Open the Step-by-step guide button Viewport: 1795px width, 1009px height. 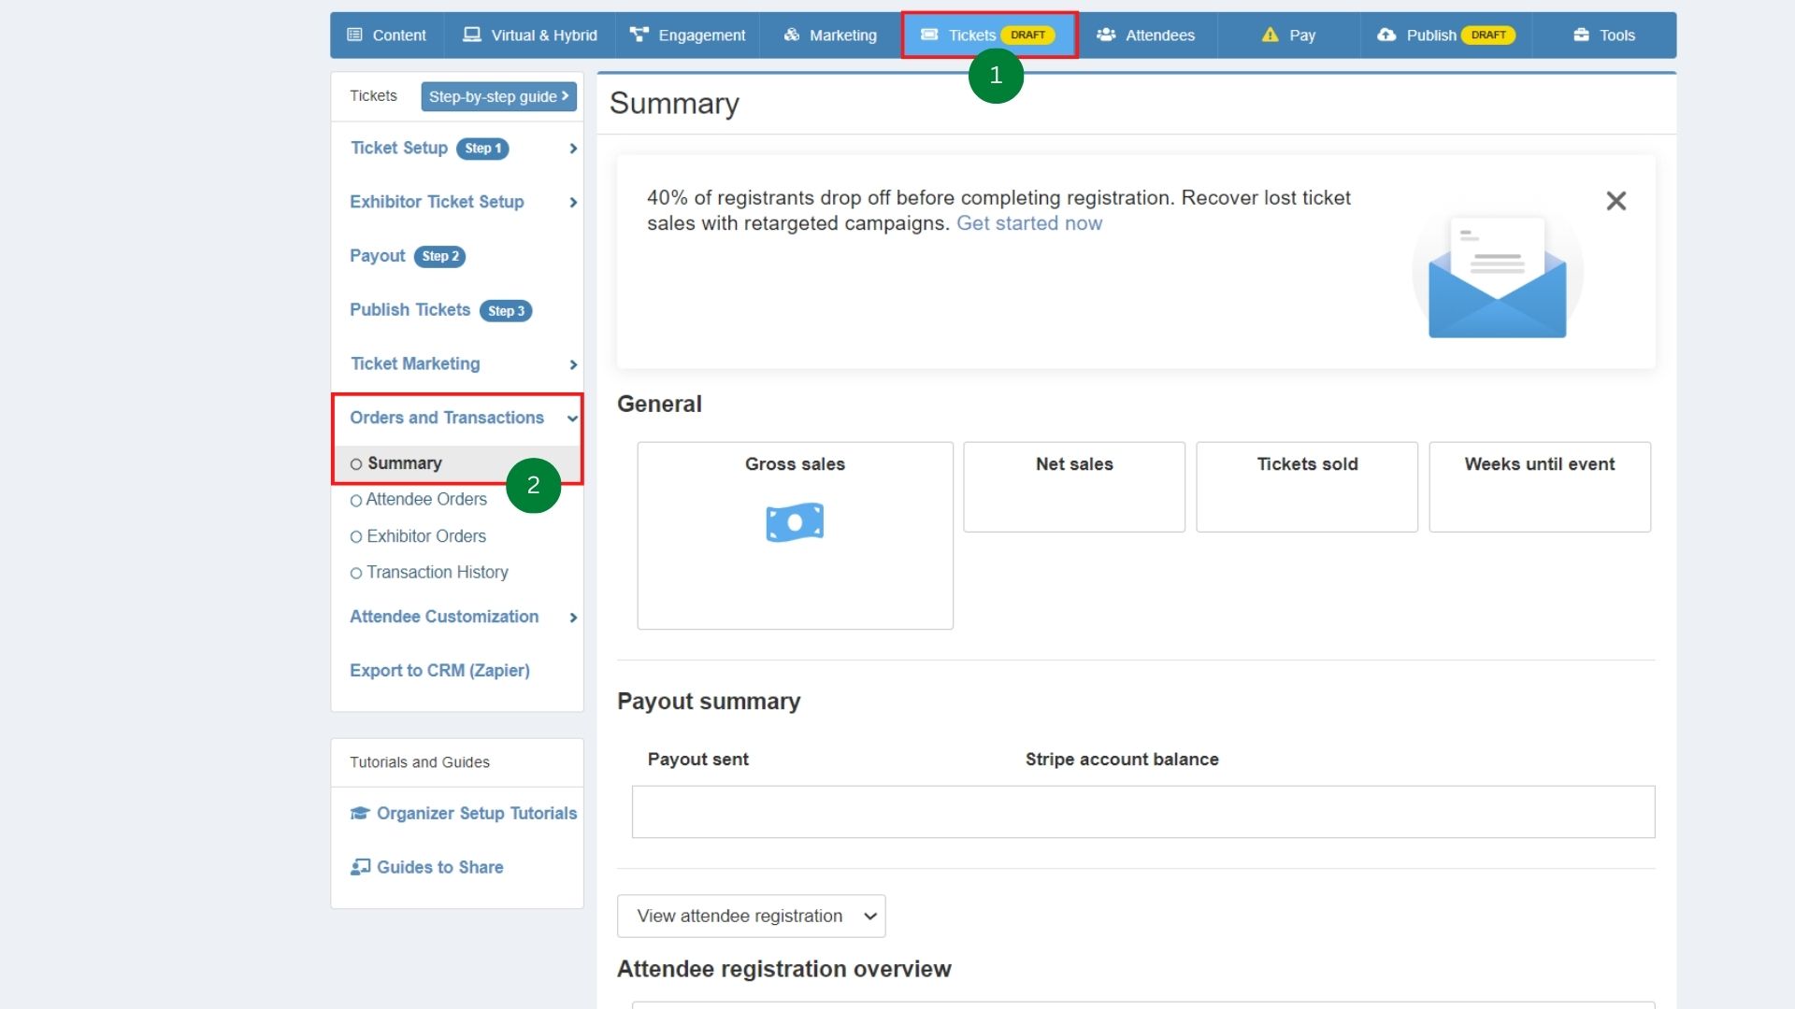[498, 96]
